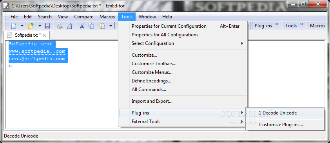Open the File menu

point(14,17)
